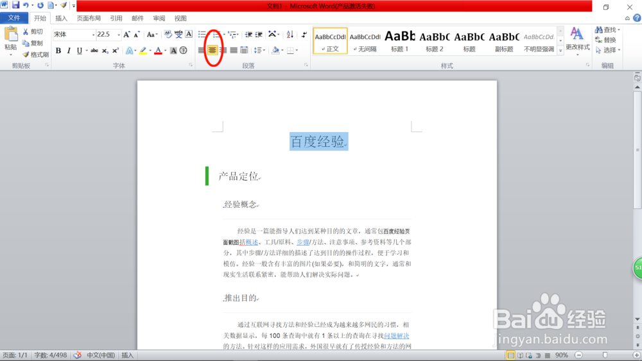Open Word Help question mark icon

pyautogui.click(x=637, y=18)
